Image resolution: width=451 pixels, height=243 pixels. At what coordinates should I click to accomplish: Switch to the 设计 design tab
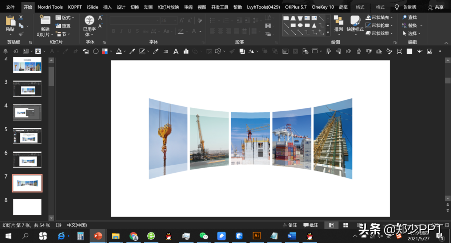click(121, 7)
